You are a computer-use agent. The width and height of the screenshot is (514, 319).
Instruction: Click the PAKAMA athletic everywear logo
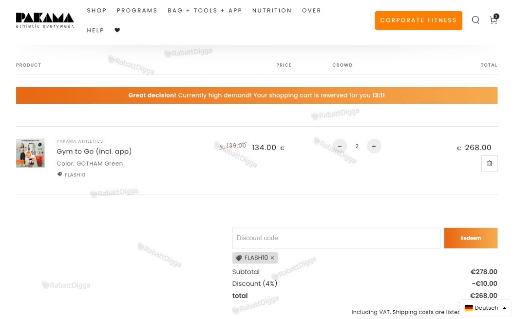point(45,20)
